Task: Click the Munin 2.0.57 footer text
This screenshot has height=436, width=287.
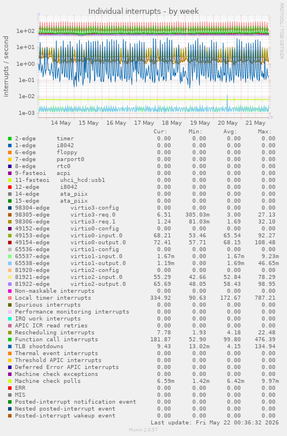Action: [143, 430]
